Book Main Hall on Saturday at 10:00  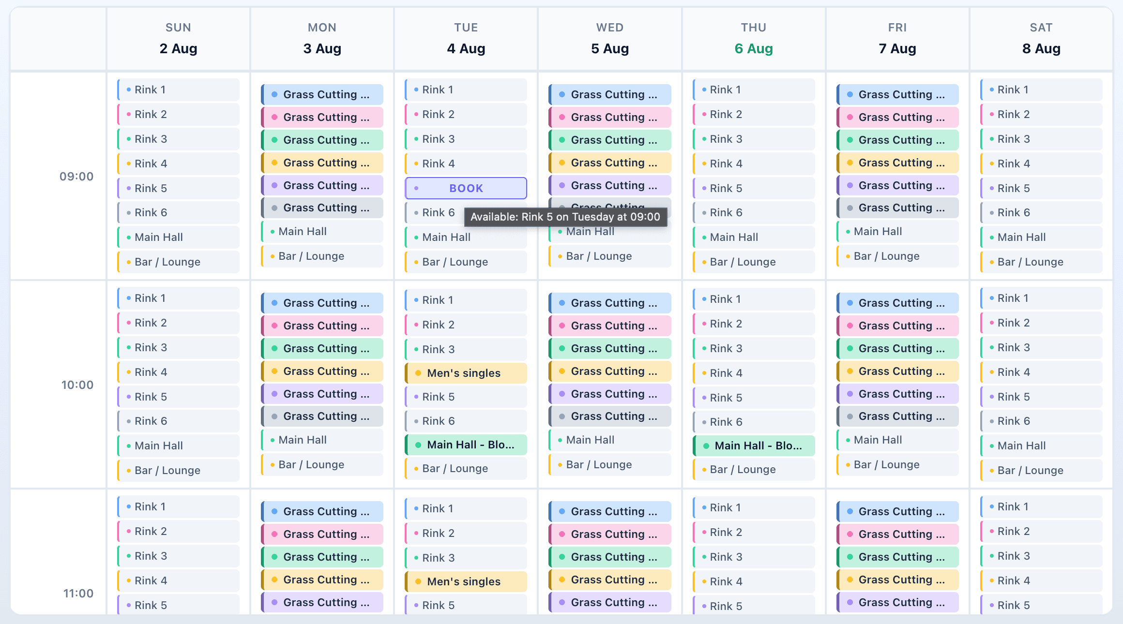click(1041, 446)
